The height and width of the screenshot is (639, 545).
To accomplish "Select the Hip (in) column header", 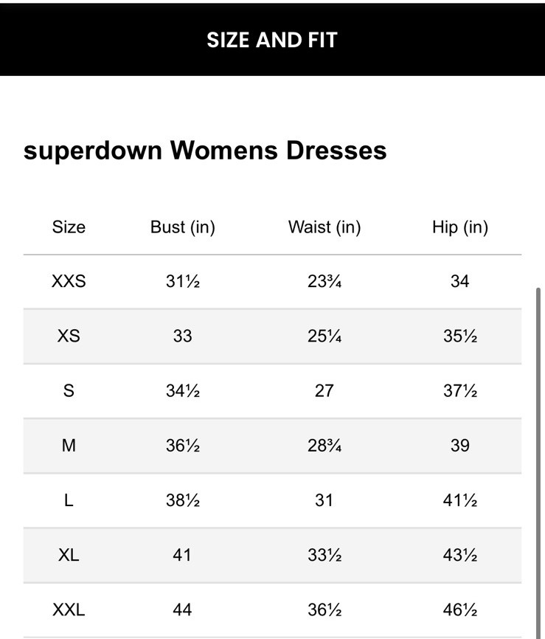I will [460, 227].
